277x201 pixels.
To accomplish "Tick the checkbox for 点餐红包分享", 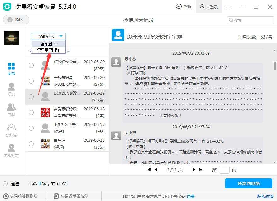I will pos(31,65).
